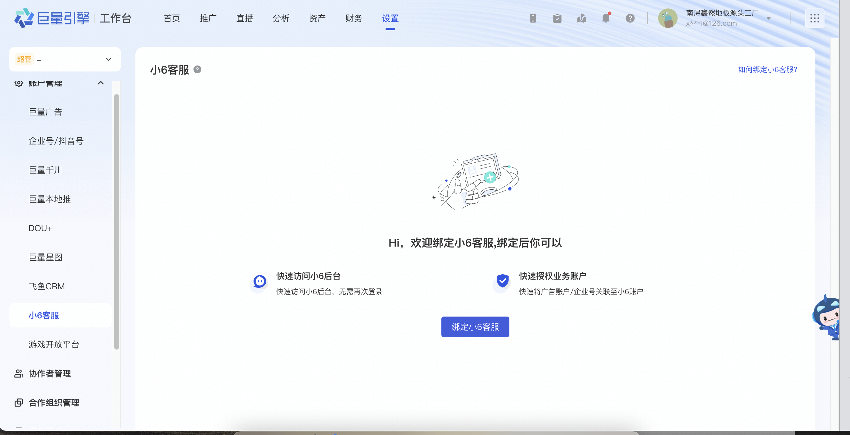
Task: Open the task clipboard icon in header
Action: [x=557, y=18]
